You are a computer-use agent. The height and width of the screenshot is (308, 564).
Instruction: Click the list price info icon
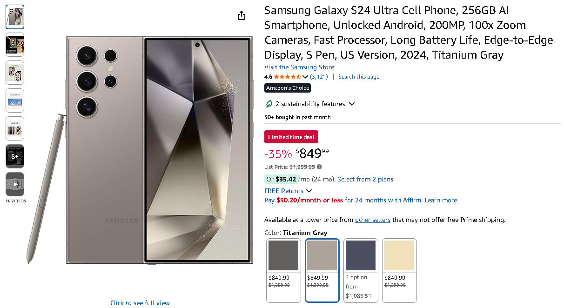(319, 167)
